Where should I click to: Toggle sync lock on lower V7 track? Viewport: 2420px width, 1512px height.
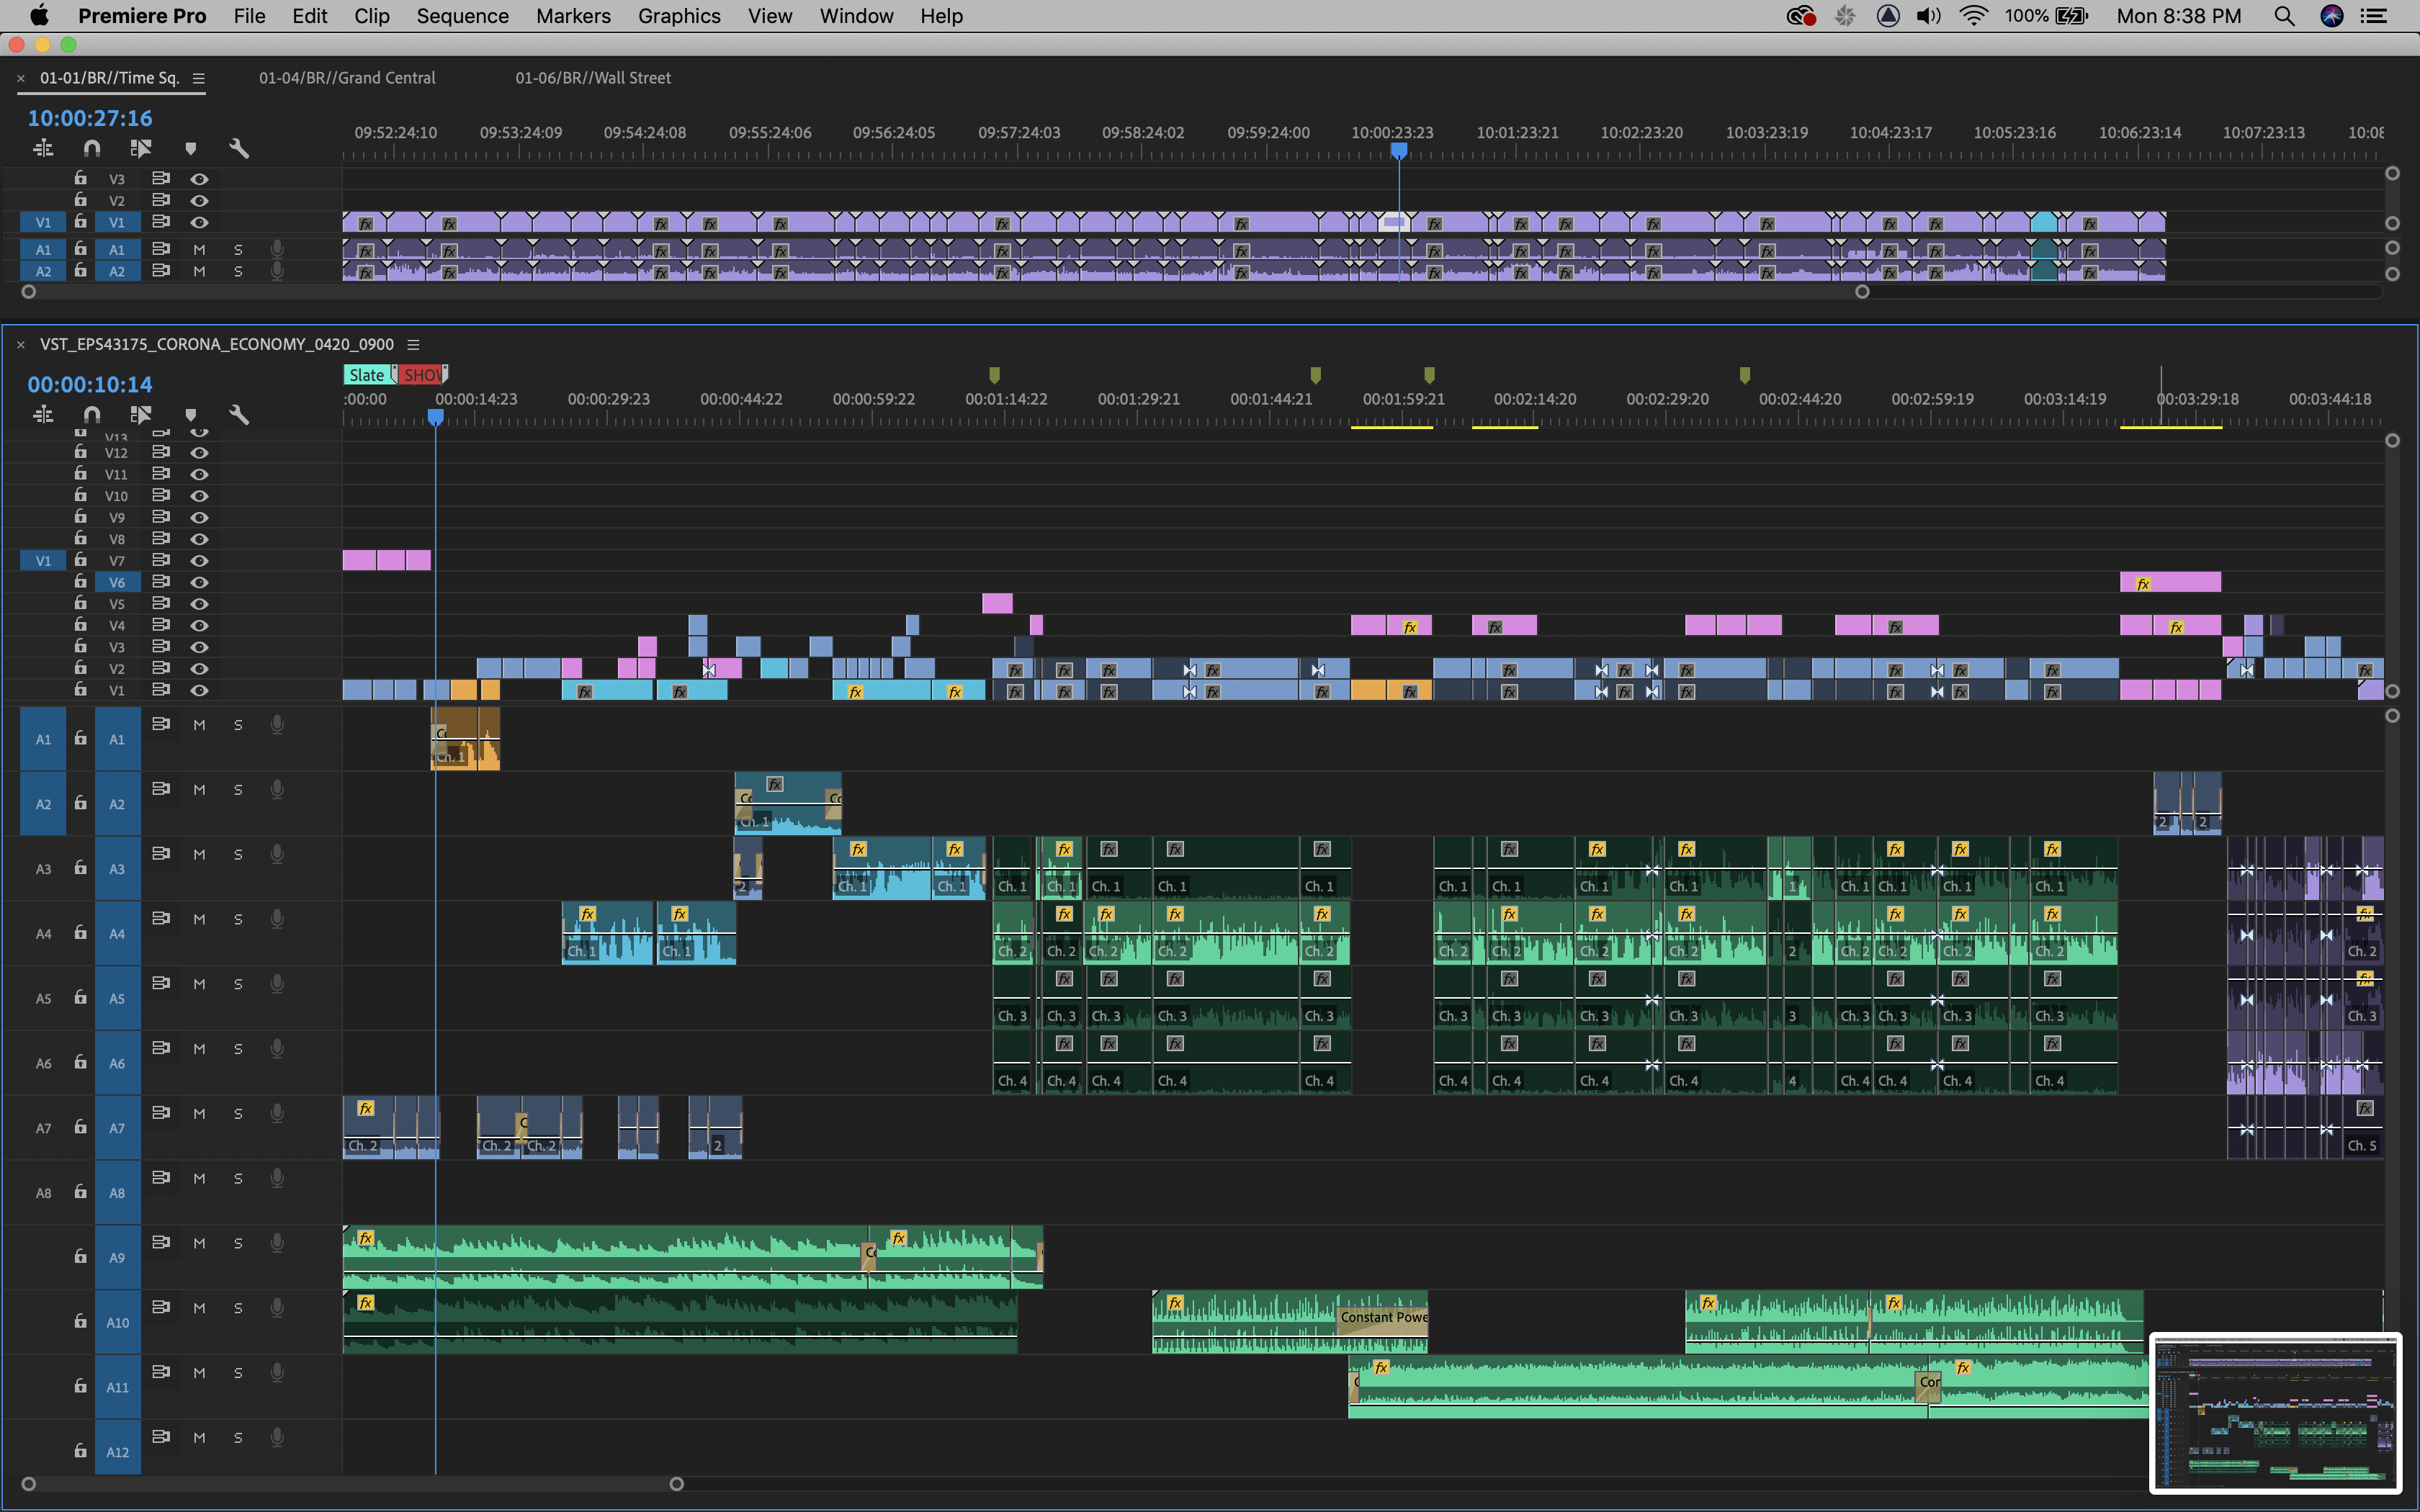click(160, 560)
